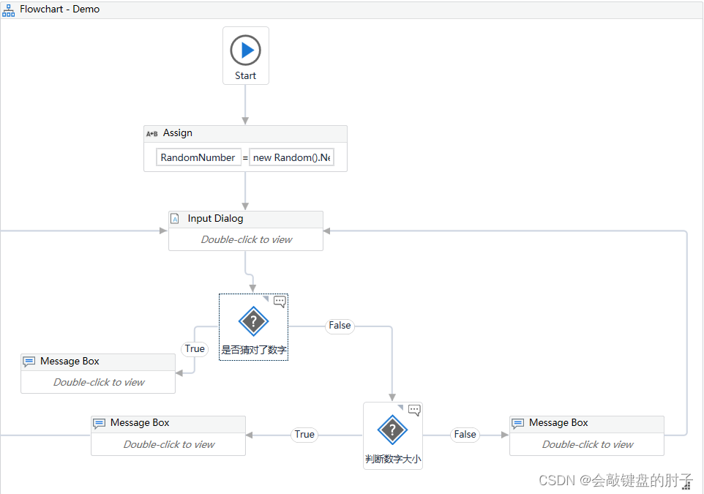Click the resize grip at canvas corner
The width and height of the screenshot is (704, 494).
686,485
